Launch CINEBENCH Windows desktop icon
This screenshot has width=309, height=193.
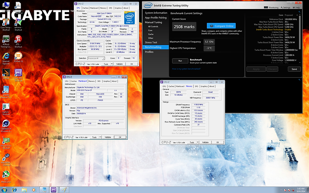pos(6,126)
